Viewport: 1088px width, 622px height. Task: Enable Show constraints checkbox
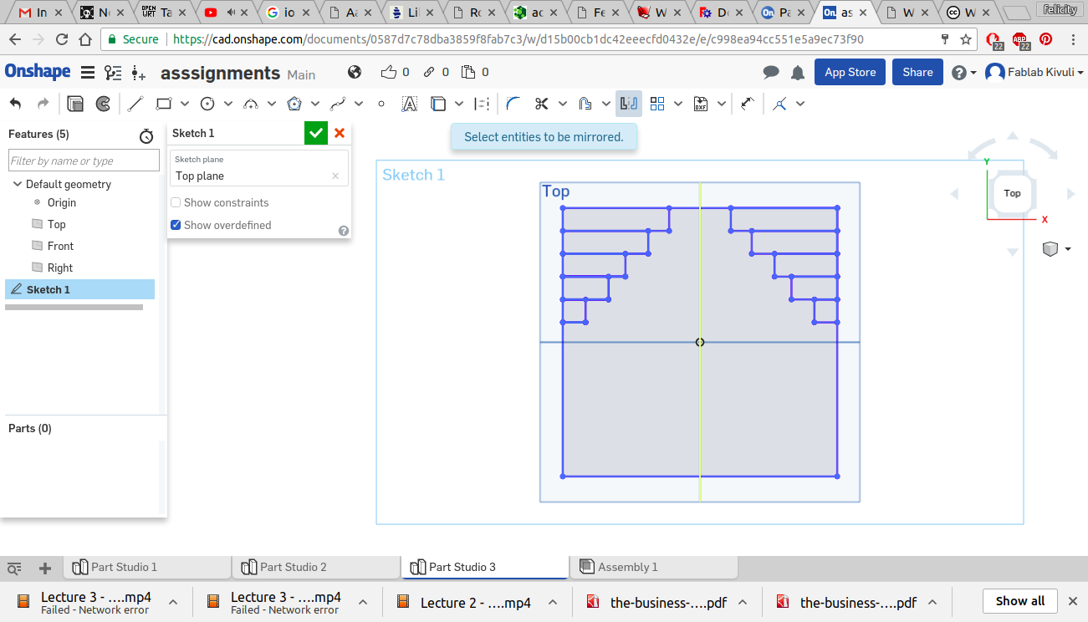[176, 202]
